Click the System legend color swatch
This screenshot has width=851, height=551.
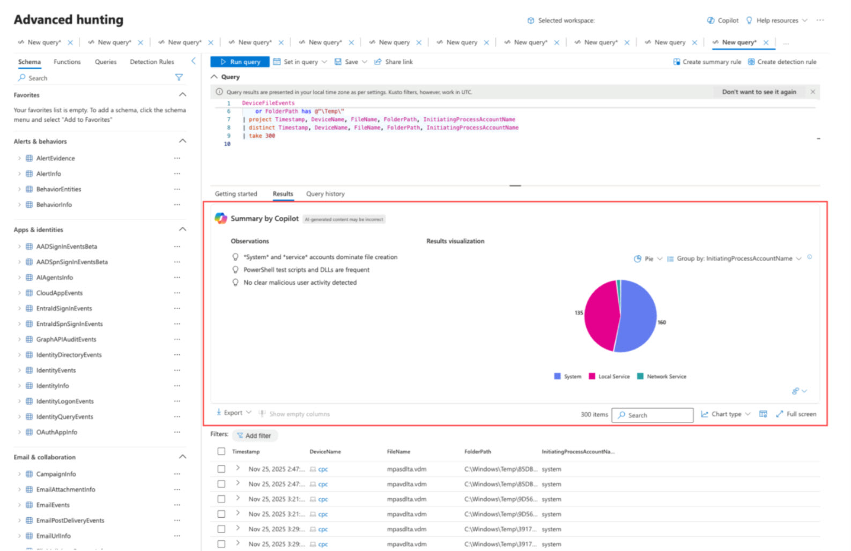point(557,376)
